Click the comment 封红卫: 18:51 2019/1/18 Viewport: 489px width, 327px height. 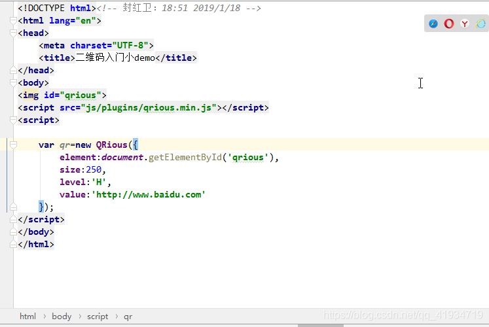181,8
